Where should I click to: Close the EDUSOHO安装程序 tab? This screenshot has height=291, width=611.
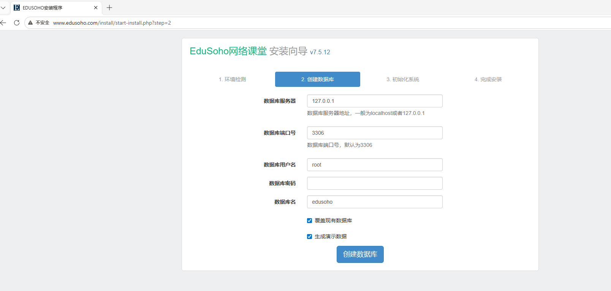[96, 8]
